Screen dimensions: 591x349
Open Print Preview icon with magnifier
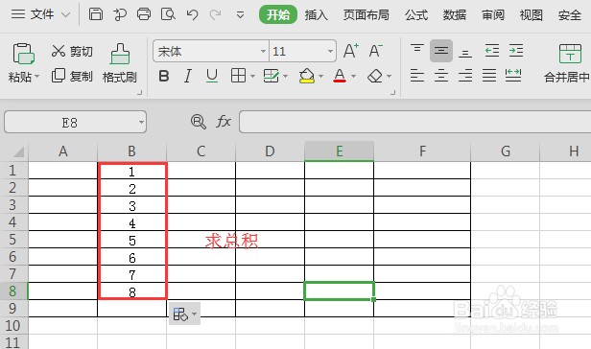click(x=168, y=14)
